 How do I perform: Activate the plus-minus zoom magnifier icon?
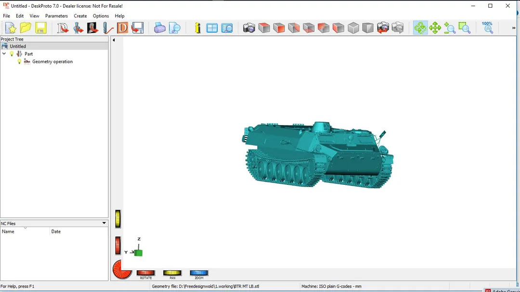point(450,28)
